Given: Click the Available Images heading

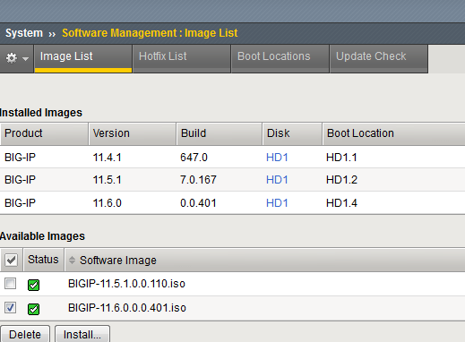Looking at the screenshot, I should [x=42, y=236].
